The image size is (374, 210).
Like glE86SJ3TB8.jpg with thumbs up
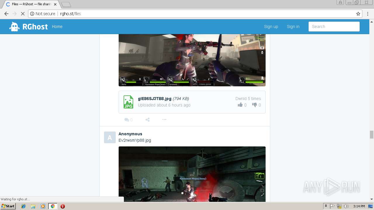pyautogui.click(x=240, y=105)
